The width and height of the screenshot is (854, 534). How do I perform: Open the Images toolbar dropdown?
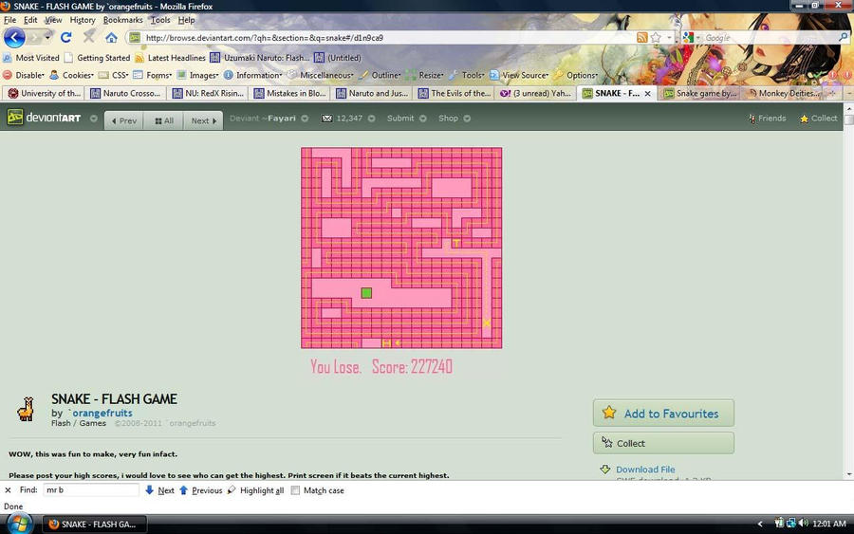tap(197, 75)
